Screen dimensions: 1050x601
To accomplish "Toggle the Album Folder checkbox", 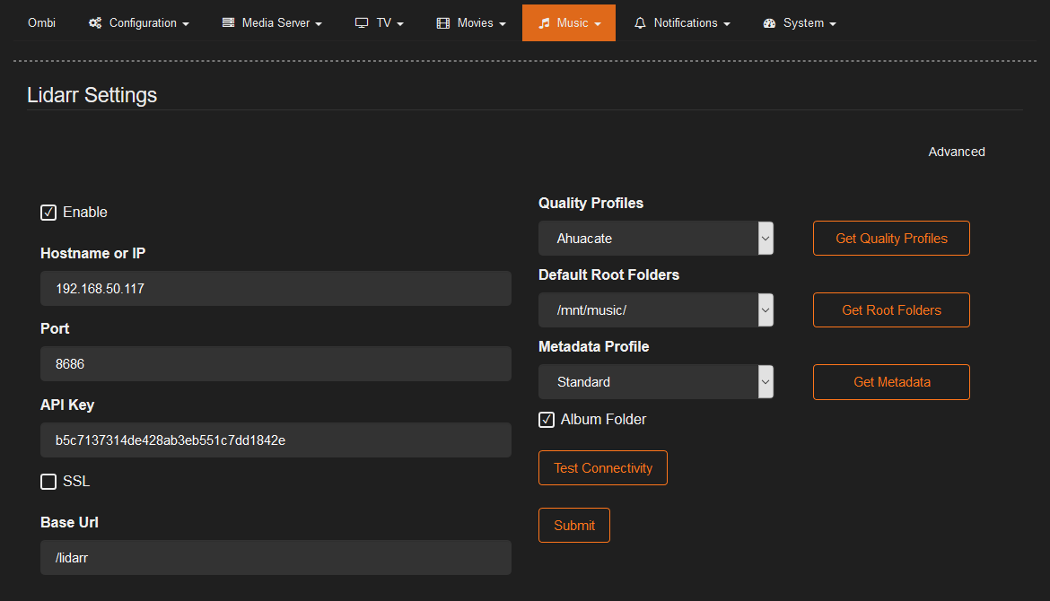I will coord(547,420).
